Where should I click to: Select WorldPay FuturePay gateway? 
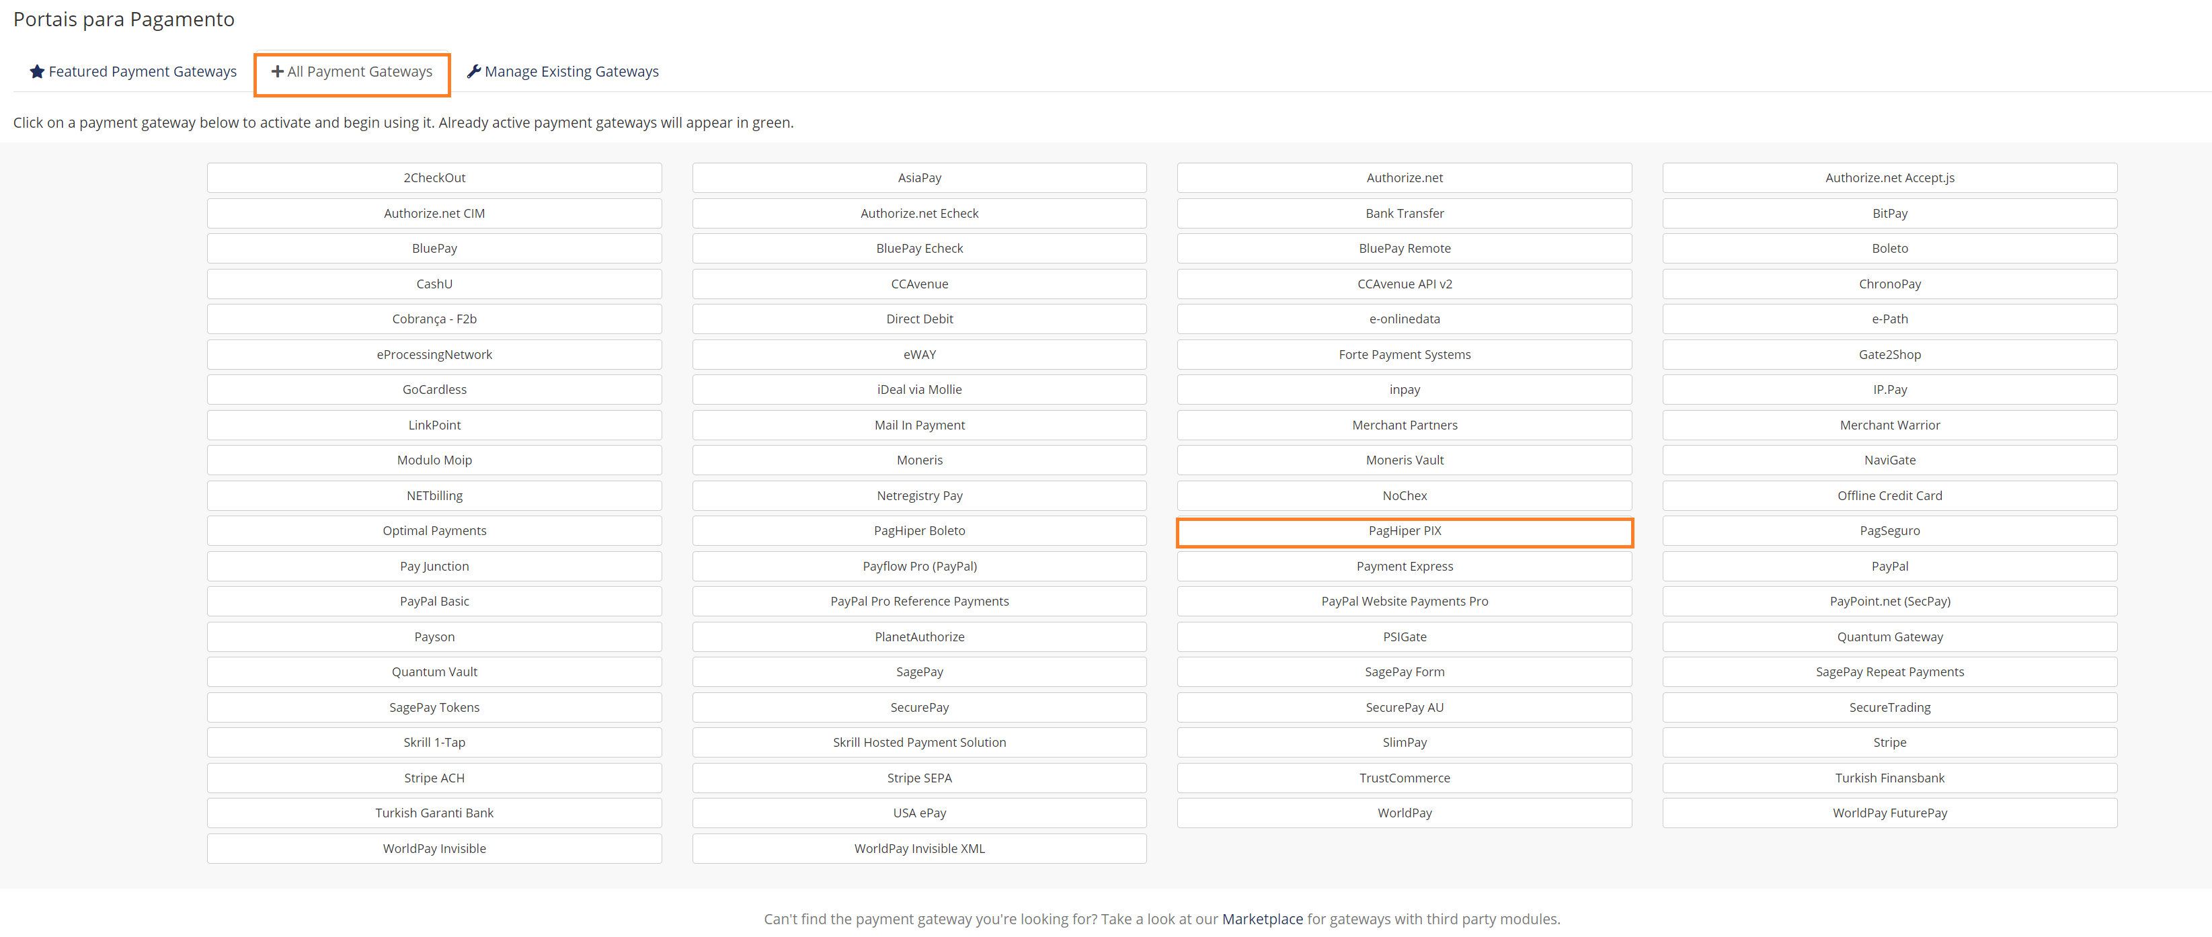click(1890, 813)
